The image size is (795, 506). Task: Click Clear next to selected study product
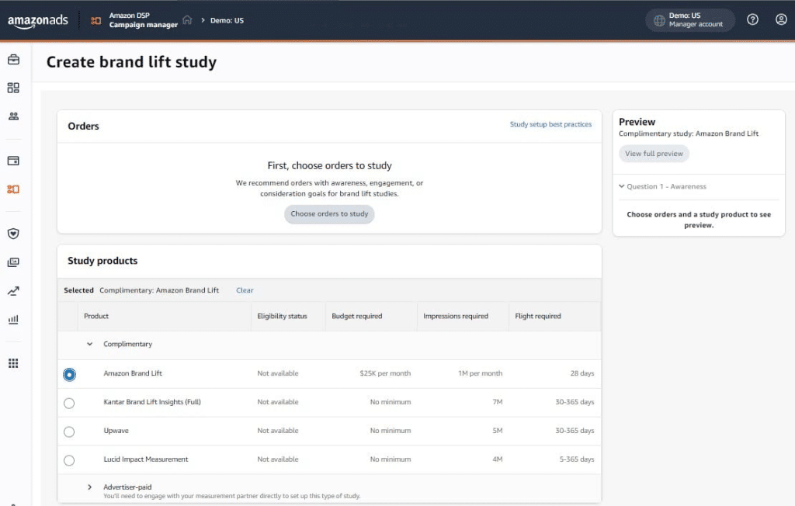click(x=245, y=290)
